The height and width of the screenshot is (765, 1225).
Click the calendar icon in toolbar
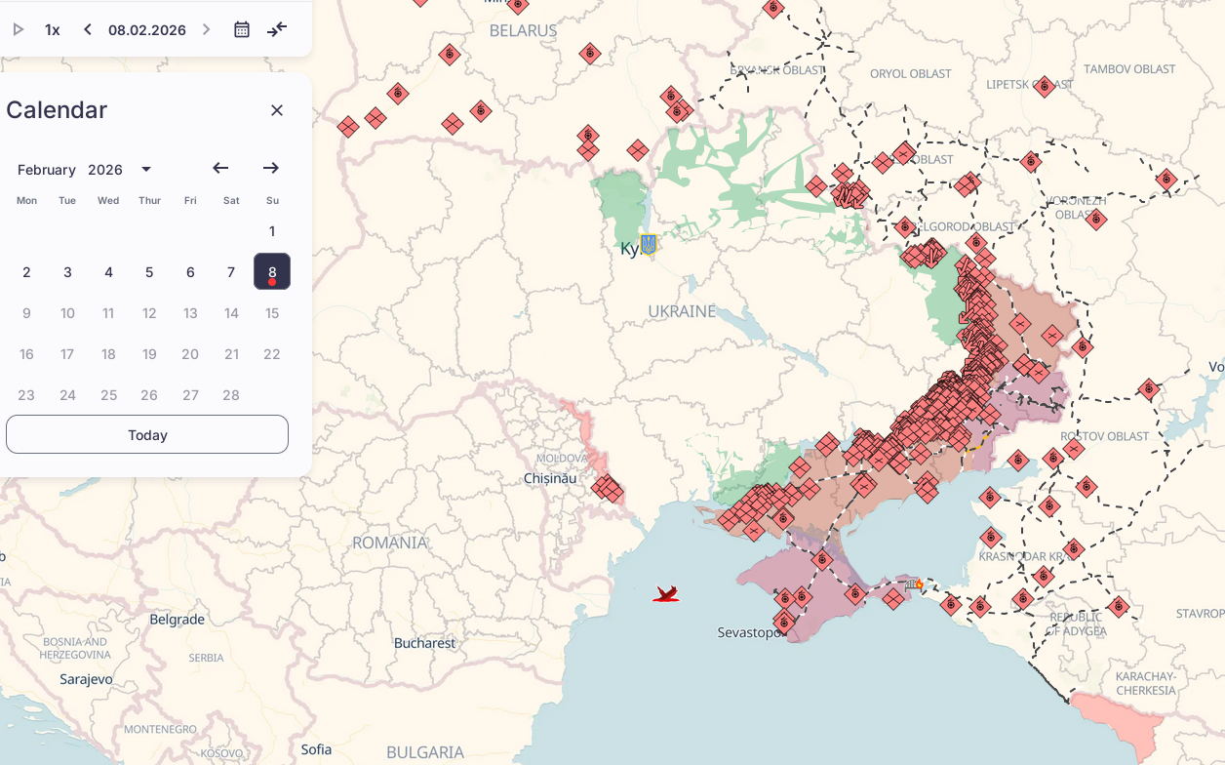(242, 29)
